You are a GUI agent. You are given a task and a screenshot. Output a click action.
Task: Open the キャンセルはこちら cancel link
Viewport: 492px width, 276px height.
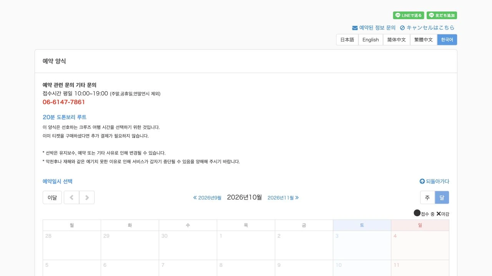point(427,28)
